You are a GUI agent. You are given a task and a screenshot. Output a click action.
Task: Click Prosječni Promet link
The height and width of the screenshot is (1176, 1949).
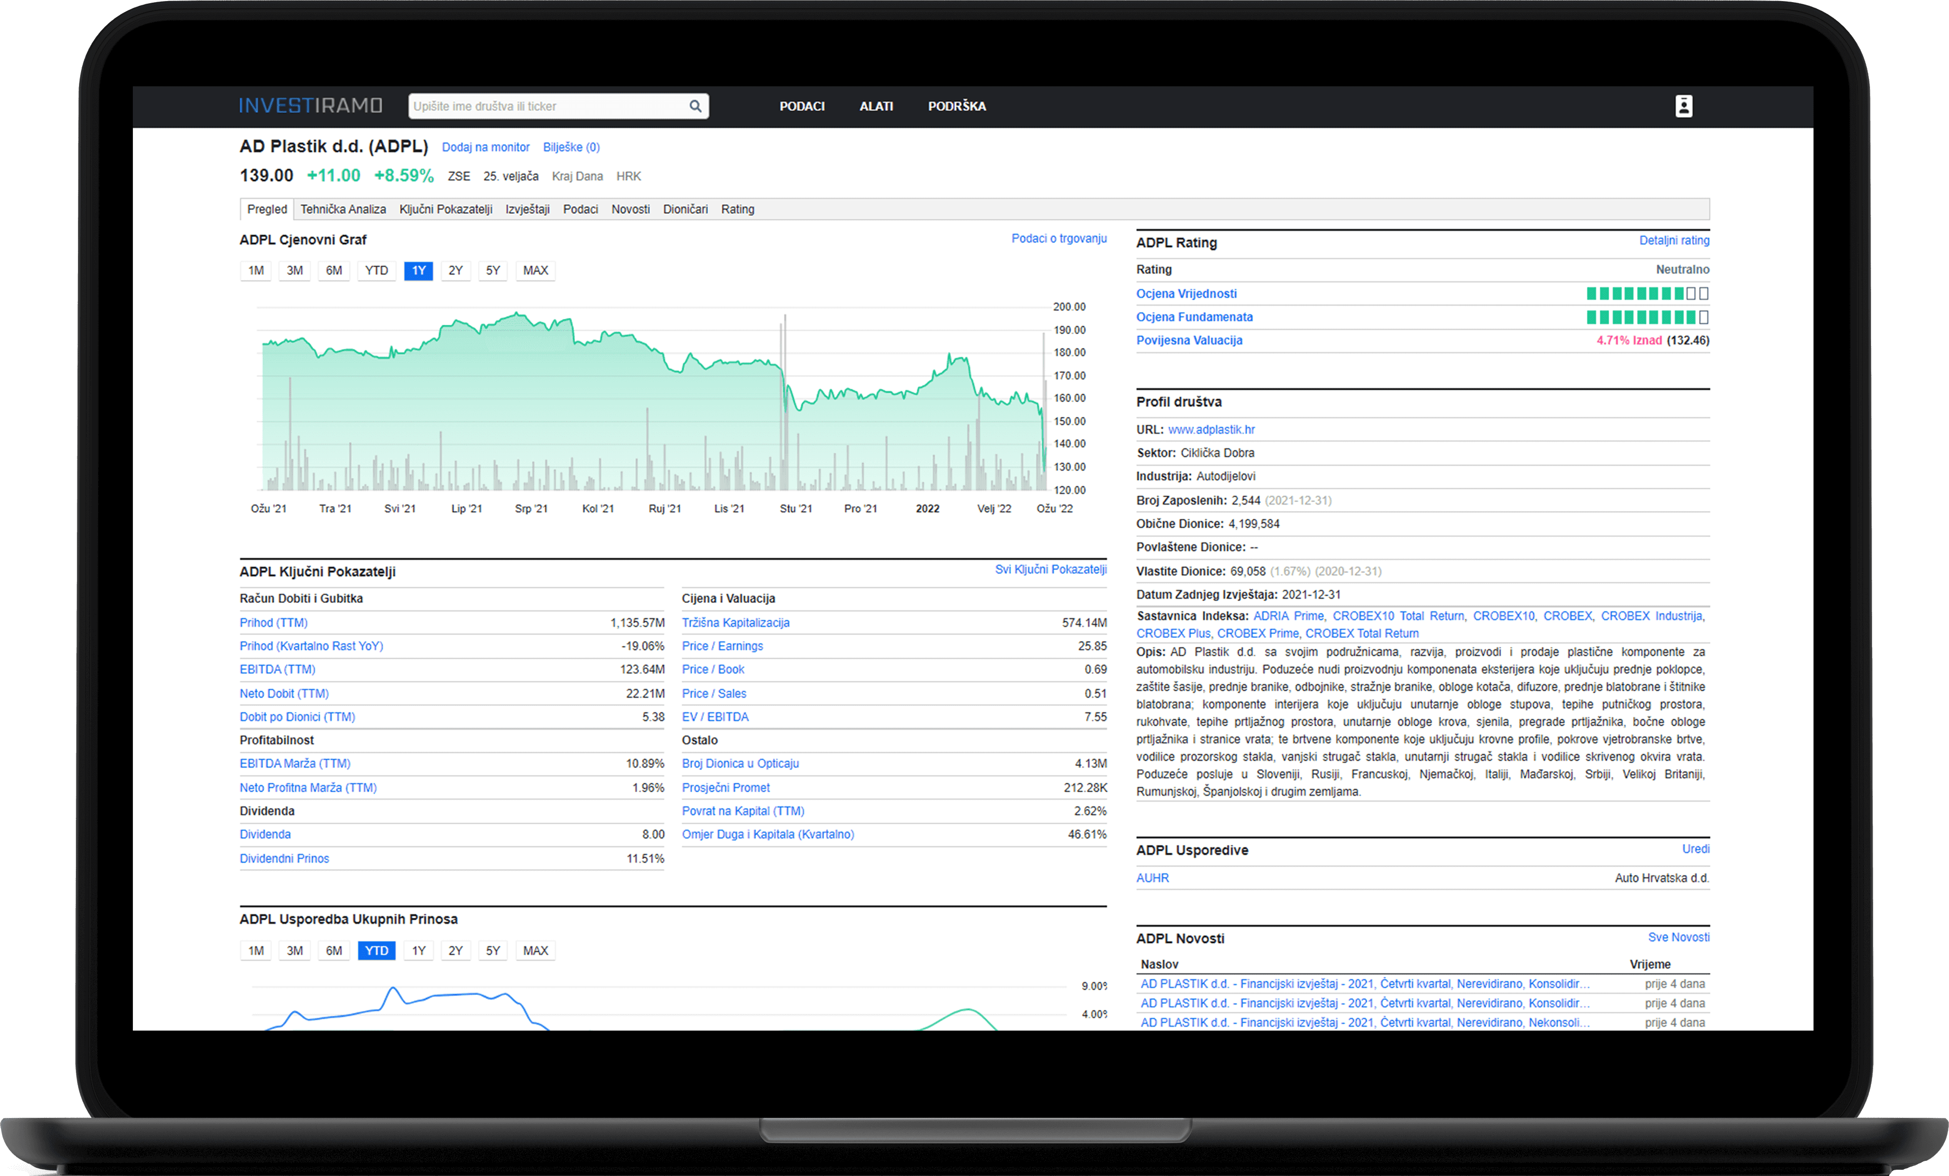click(x=725, y=787)
